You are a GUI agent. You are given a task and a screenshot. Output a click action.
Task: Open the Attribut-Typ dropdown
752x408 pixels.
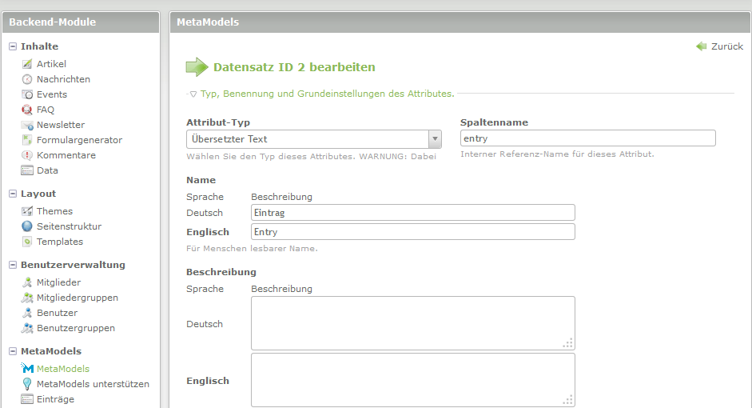coord(314,139)
